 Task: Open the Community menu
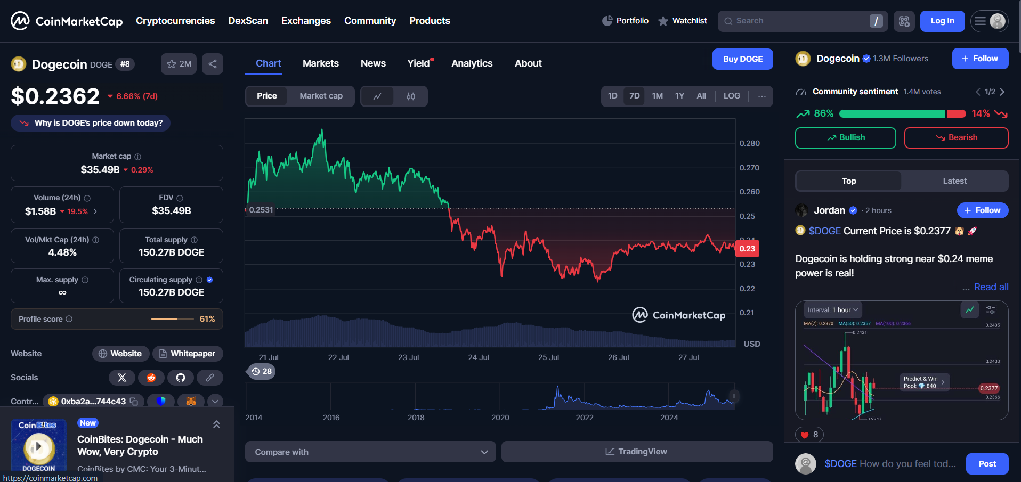[x=370, y=21]
